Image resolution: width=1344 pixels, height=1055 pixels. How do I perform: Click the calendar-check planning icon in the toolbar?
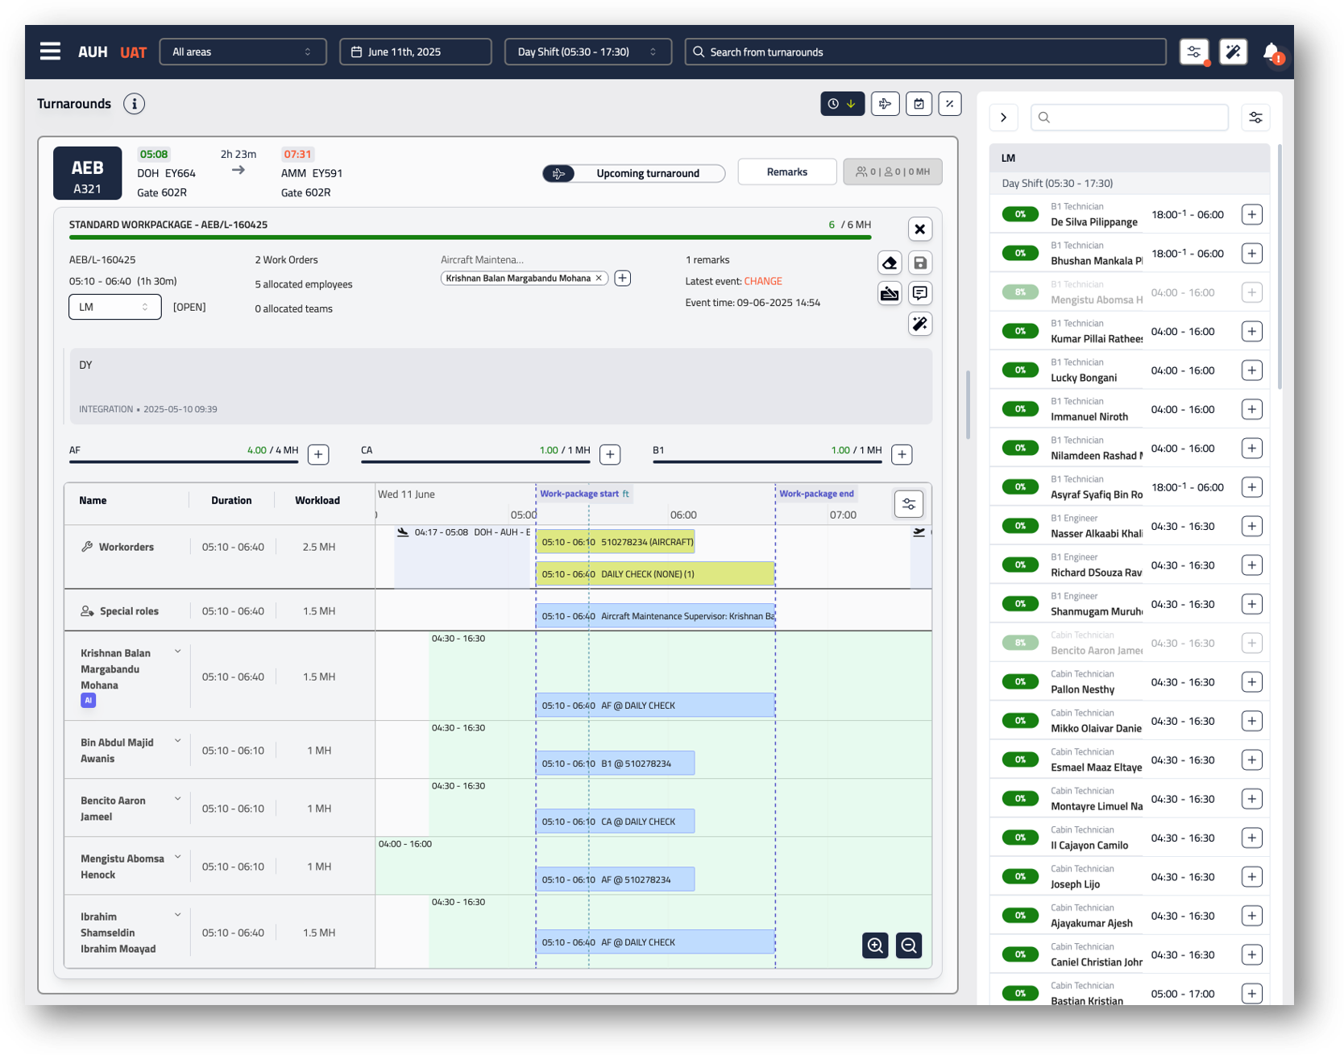coord(919,103)
